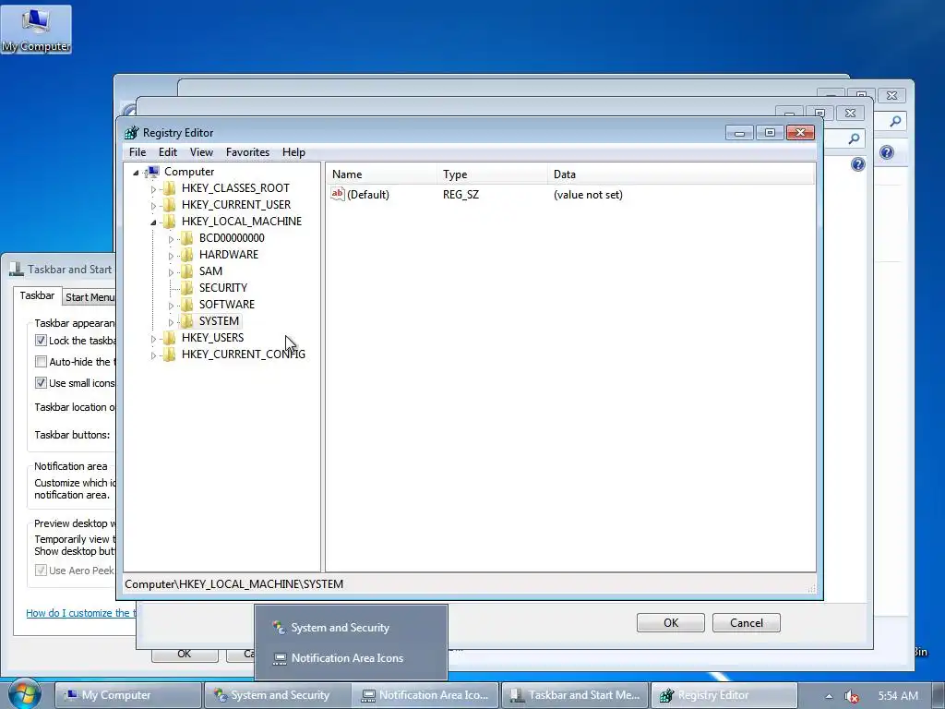Open the File menu in Registry Editor
Screen dimensions: 945x709
pos(138,152)
